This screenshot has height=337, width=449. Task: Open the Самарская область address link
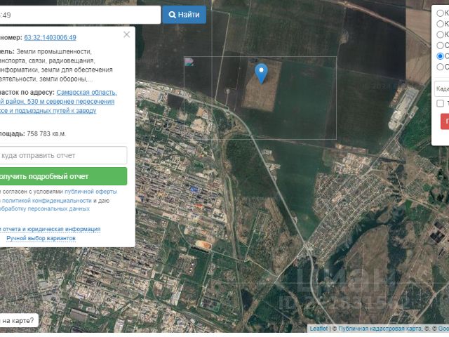86,93
